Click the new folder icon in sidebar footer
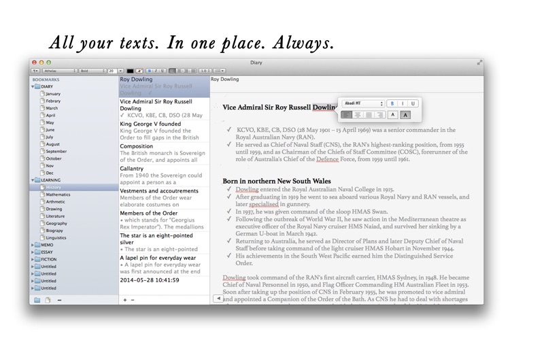 [x=37, y=300]
